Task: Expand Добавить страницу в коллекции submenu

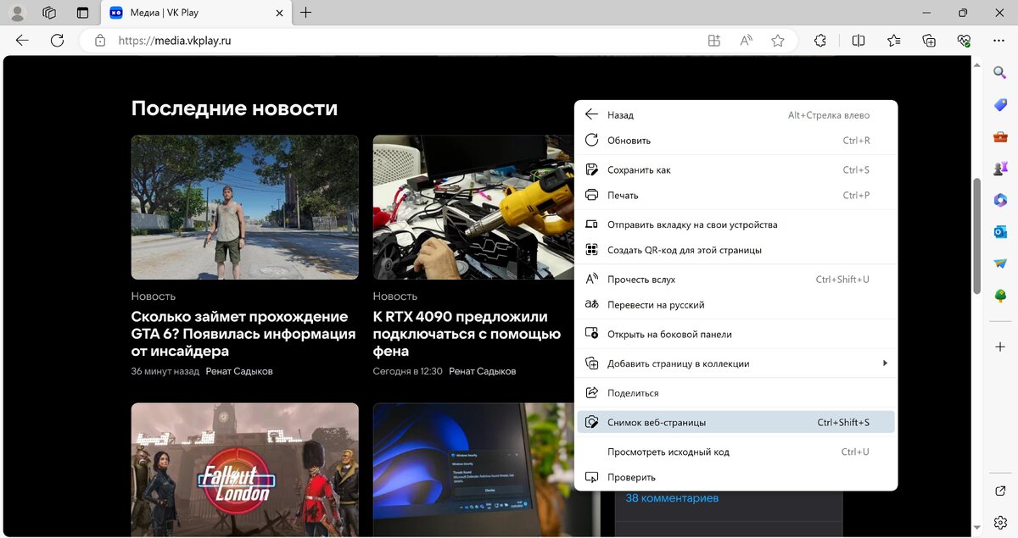Action: click(x=736, y=363)
